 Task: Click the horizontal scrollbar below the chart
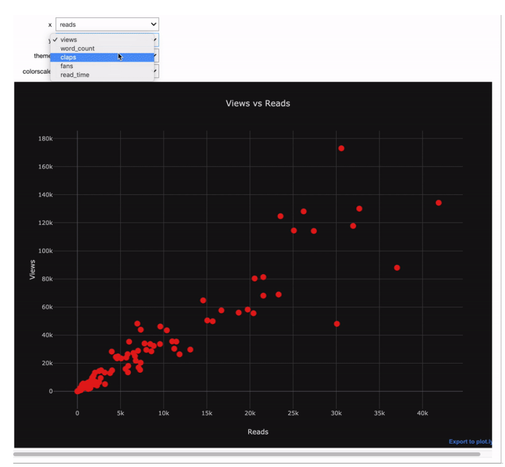click(x=247, y=454)
